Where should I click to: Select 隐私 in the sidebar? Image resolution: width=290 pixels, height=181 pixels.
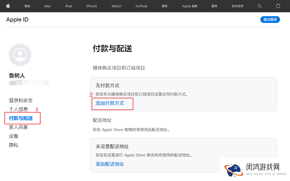tap(14, 145)
